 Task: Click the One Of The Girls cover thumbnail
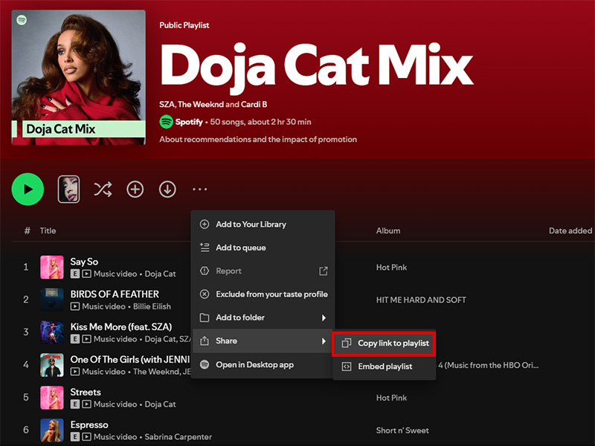(52, 365)
